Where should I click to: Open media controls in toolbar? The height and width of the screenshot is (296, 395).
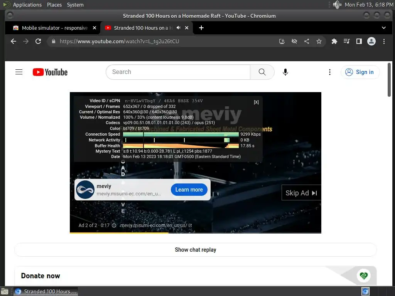click(347, 41)
